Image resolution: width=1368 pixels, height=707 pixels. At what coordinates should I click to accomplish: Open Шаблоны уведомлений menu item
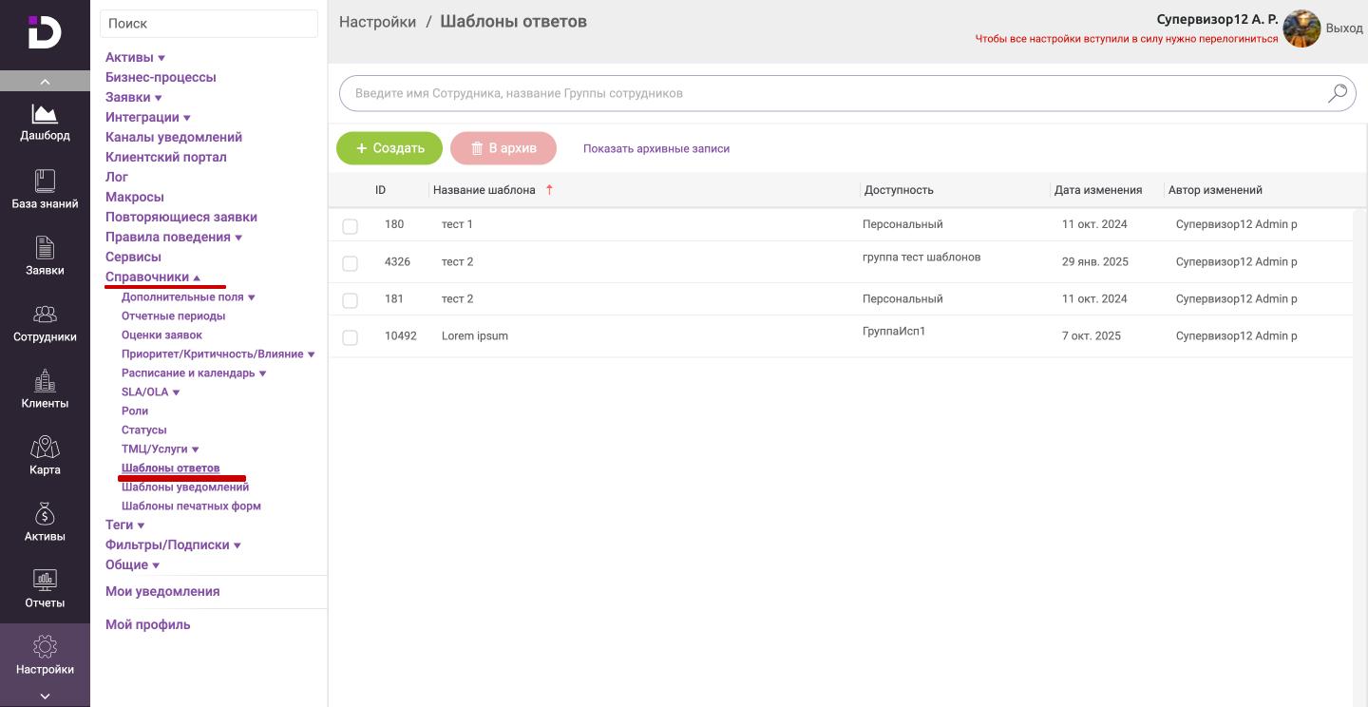click(x=185, y=487)
